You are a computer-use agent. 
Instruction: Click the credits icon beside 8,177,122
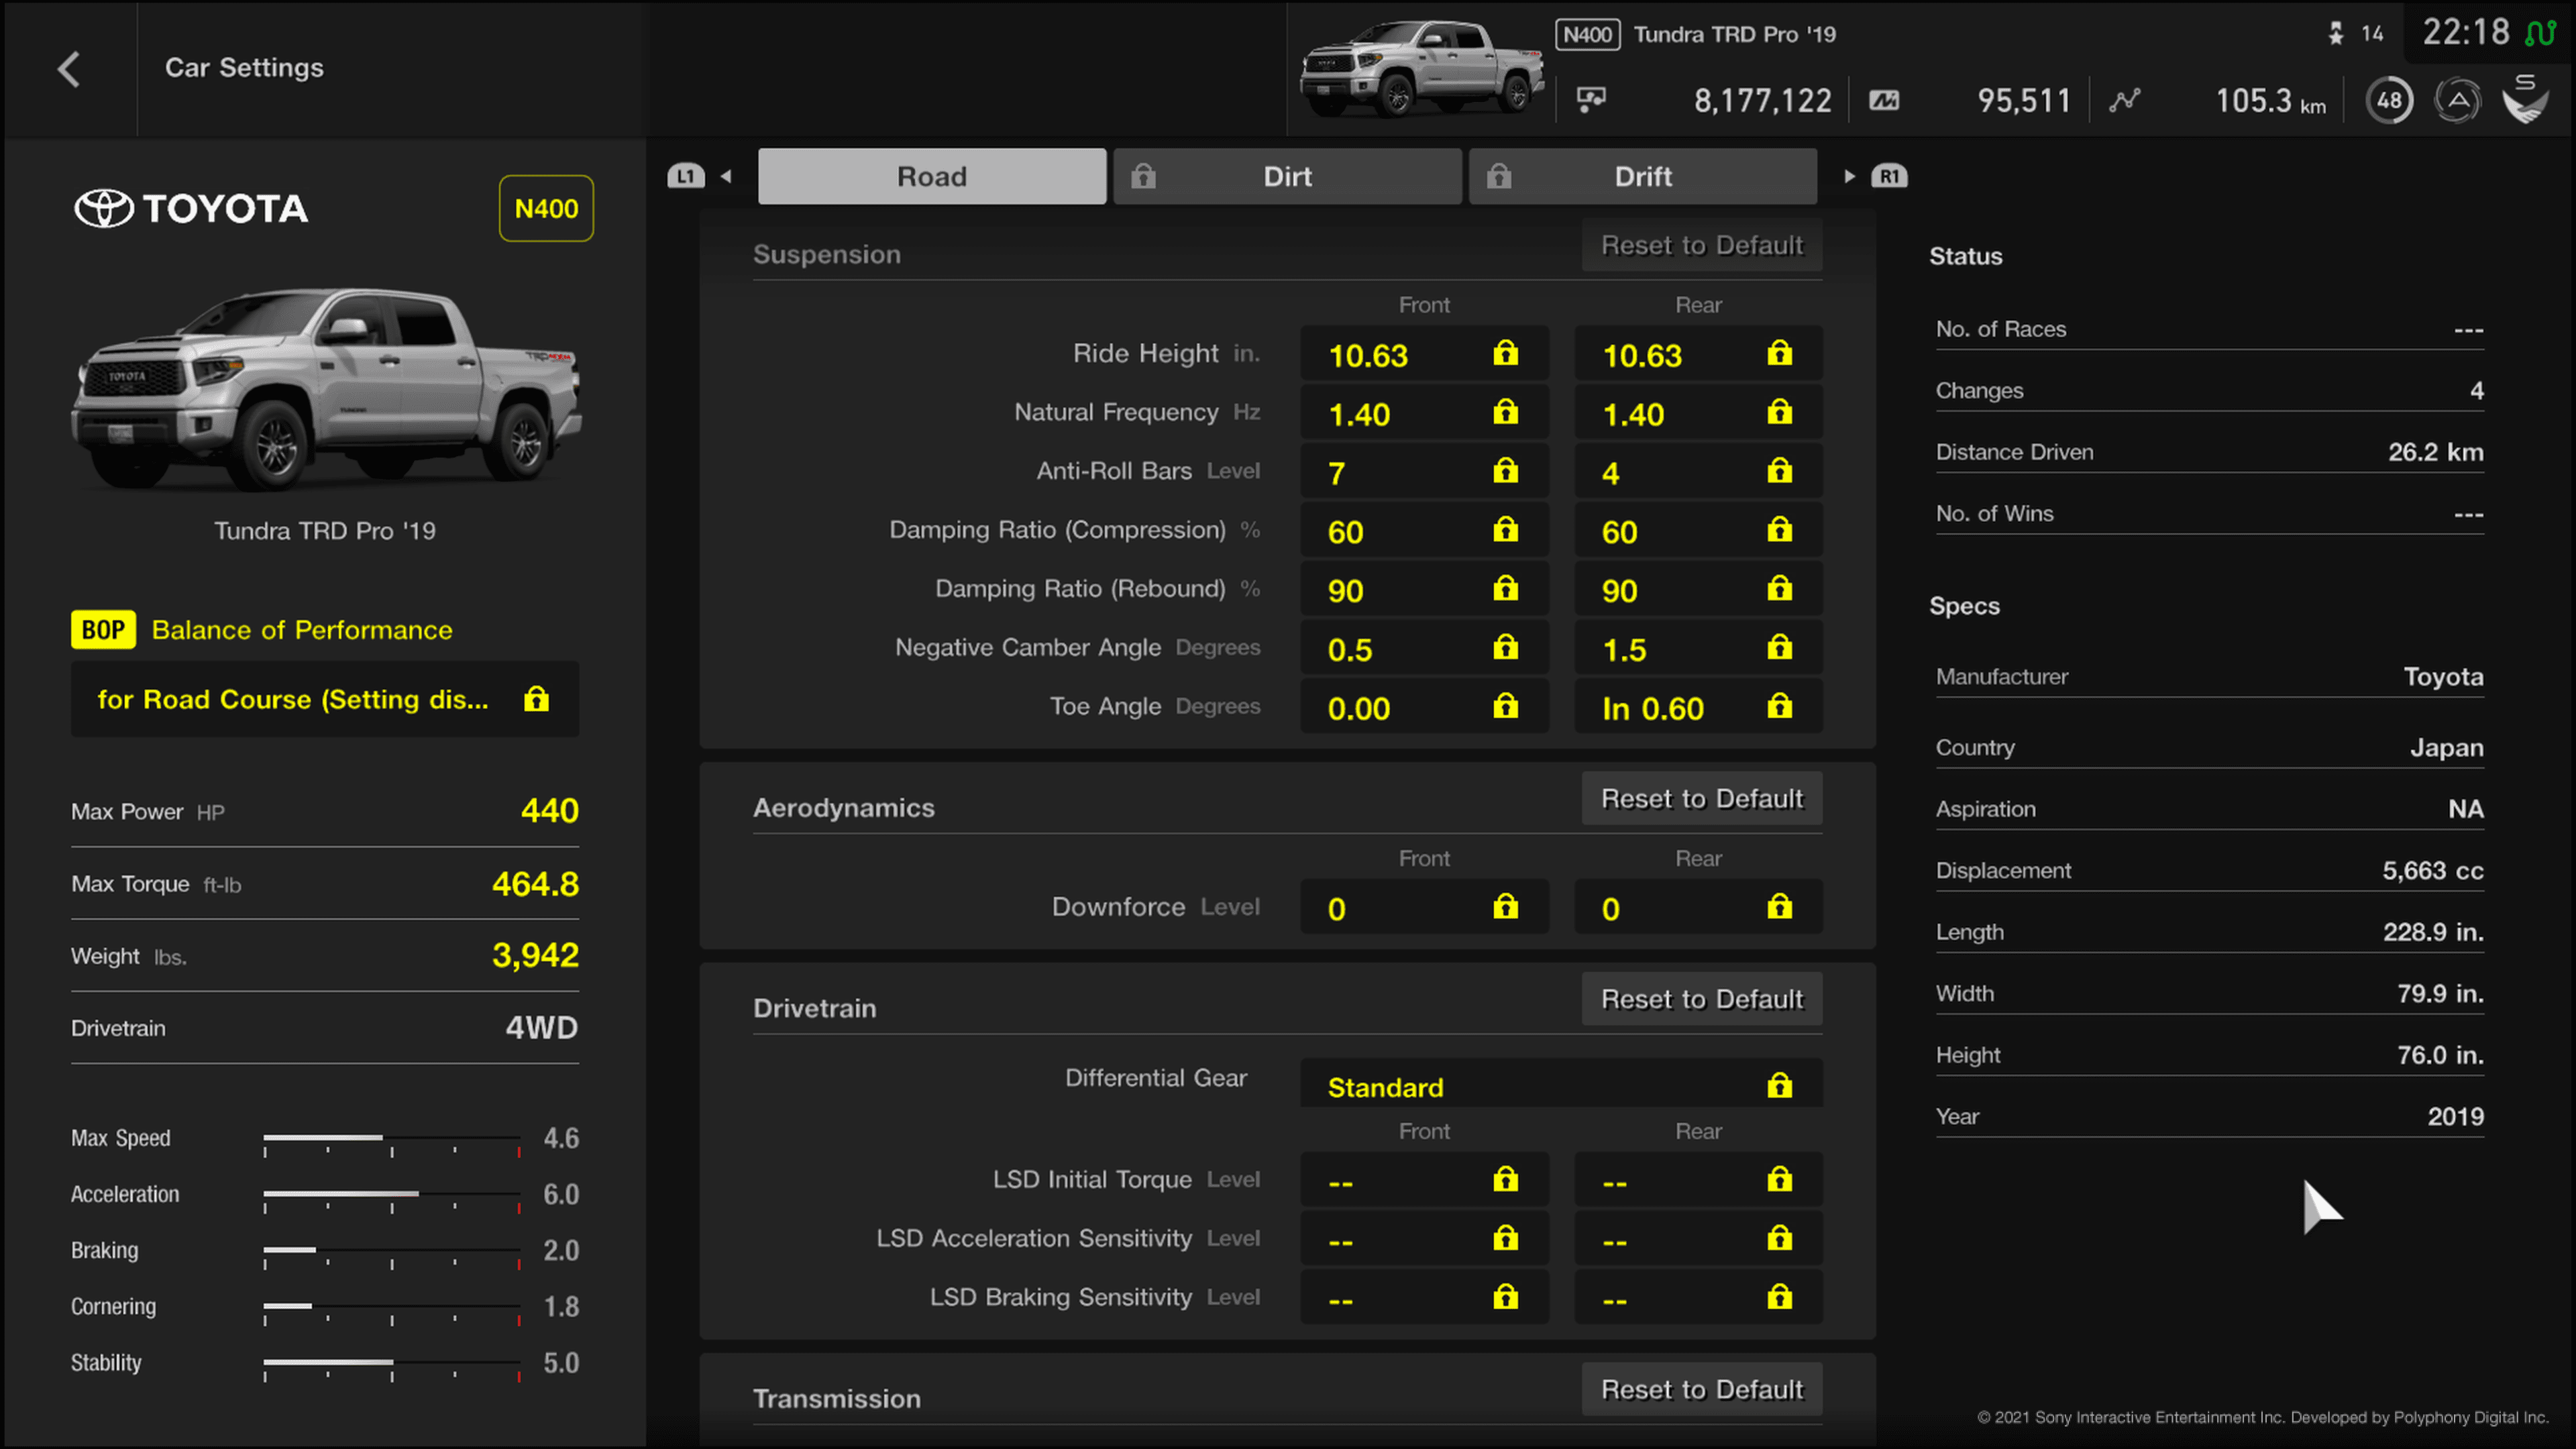point(1591,99)
